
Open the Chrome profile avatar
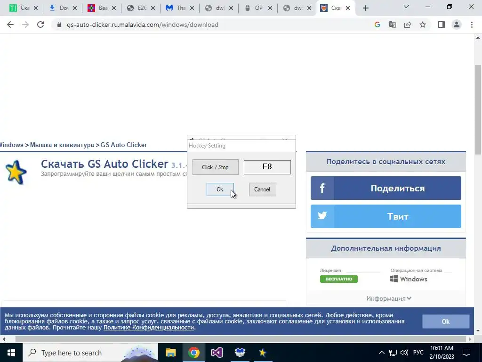point(457,25)
